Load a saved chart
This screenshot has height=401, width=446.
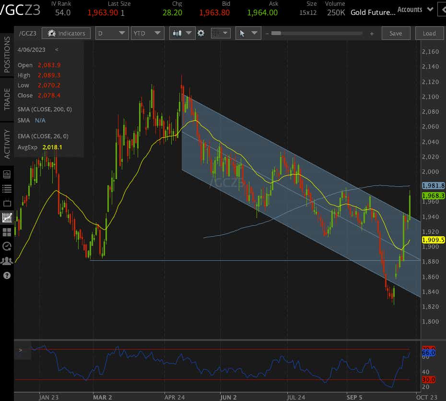click(x=429, y=33)
